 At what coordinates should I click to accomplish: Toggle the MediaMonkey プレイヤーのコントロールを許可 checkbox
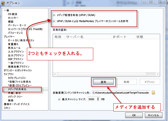click(54, 21)
